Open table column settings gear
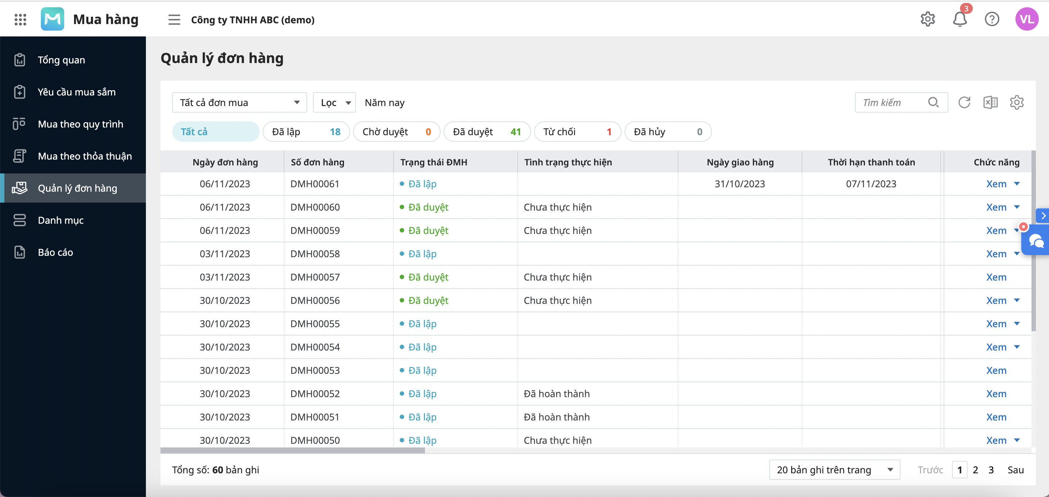Viewport: 1049px width, 497px height. click(x=1017, y=102)
